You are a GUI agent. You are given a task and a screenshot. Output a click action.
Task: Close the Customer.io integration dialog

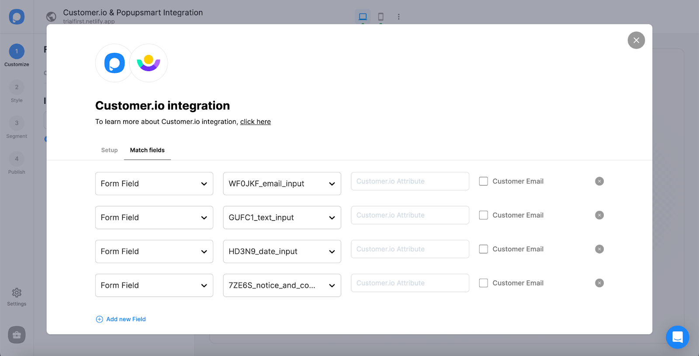point(636,40)
